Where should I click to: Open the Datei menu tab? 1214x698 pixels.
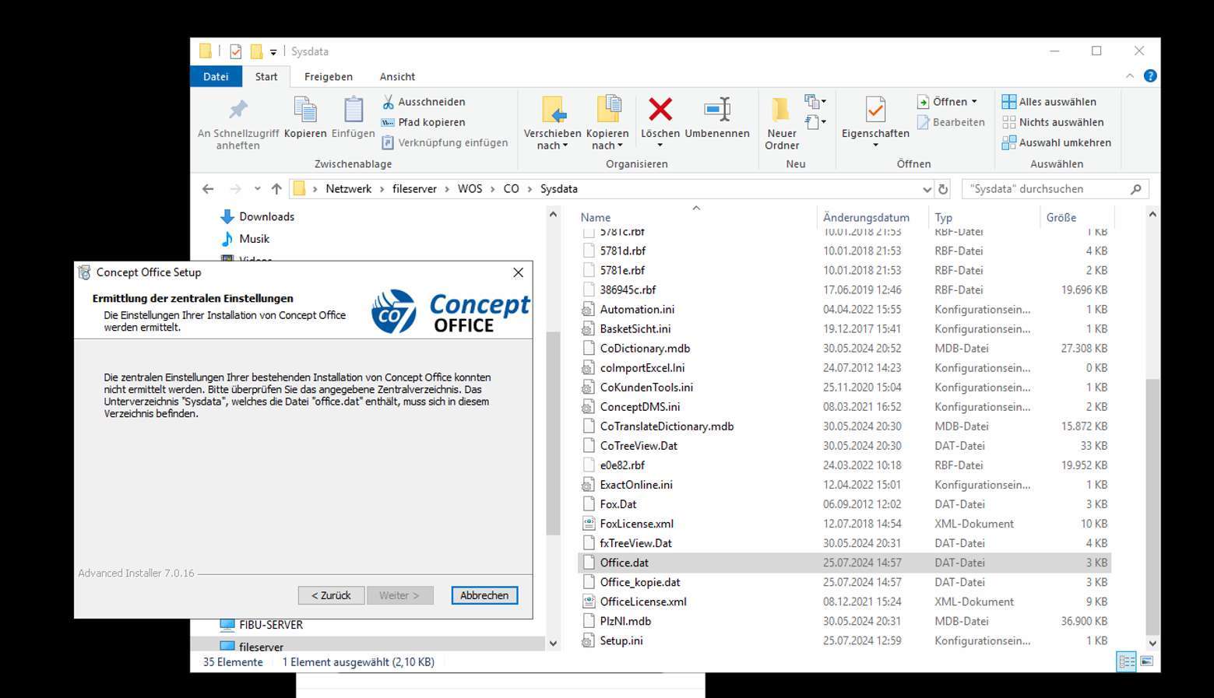[x=216, y=76]
